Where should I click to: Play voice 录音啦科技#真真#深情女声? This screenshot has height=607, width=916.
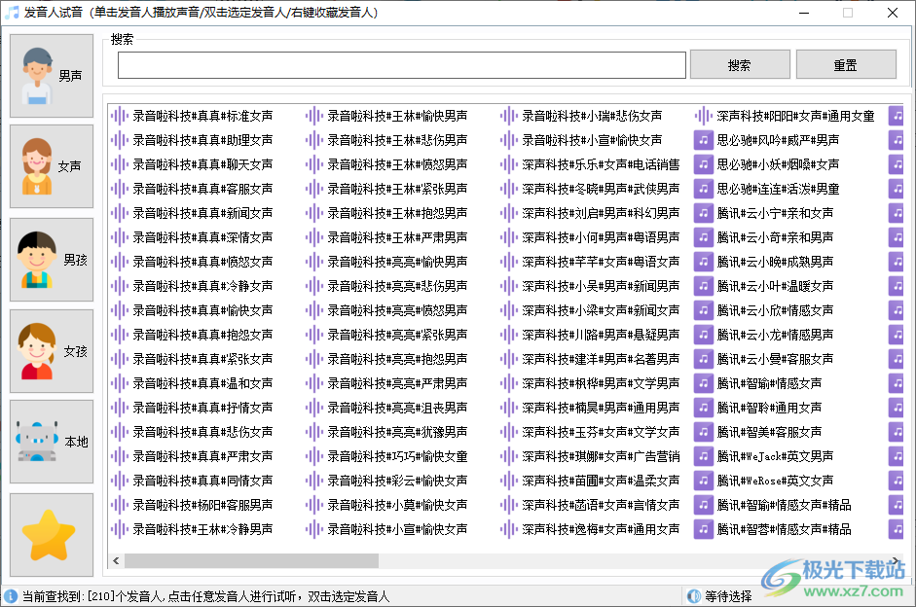(x=202, y=237)
